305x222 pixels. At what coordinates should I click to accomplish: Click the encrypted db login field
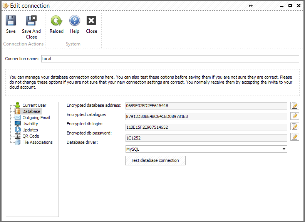[206, 127]
